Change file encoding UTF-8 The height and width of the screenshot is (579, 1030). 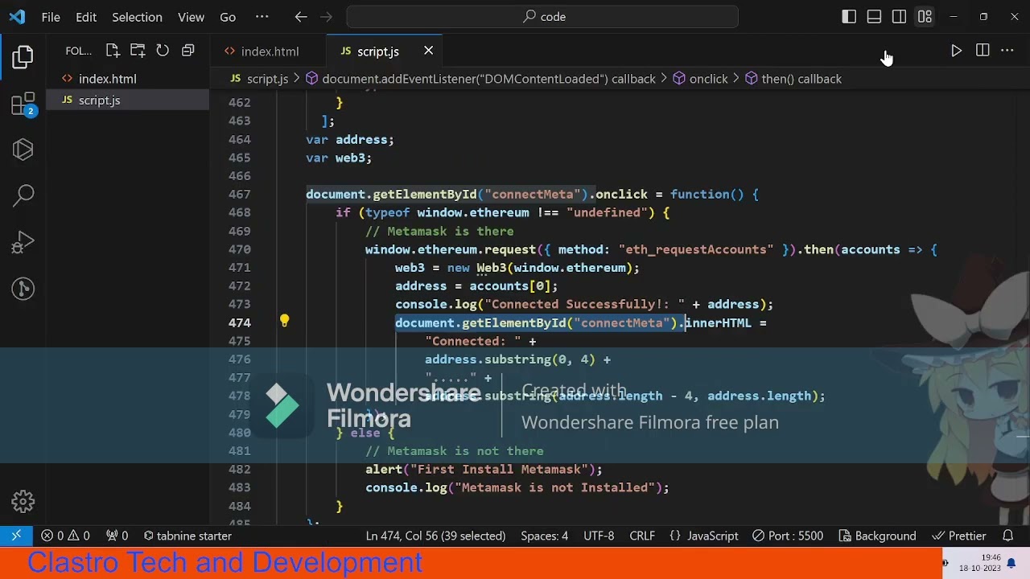599,536
